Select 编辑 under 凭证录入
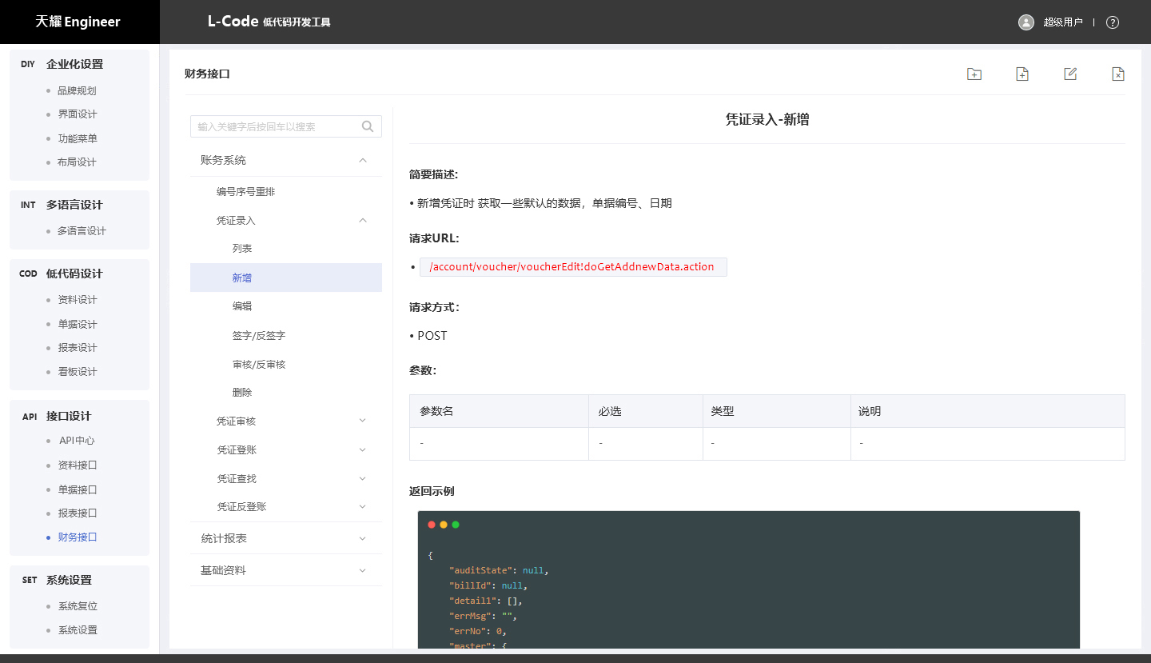Screen dimensions: 1151x663 point(242,306)
